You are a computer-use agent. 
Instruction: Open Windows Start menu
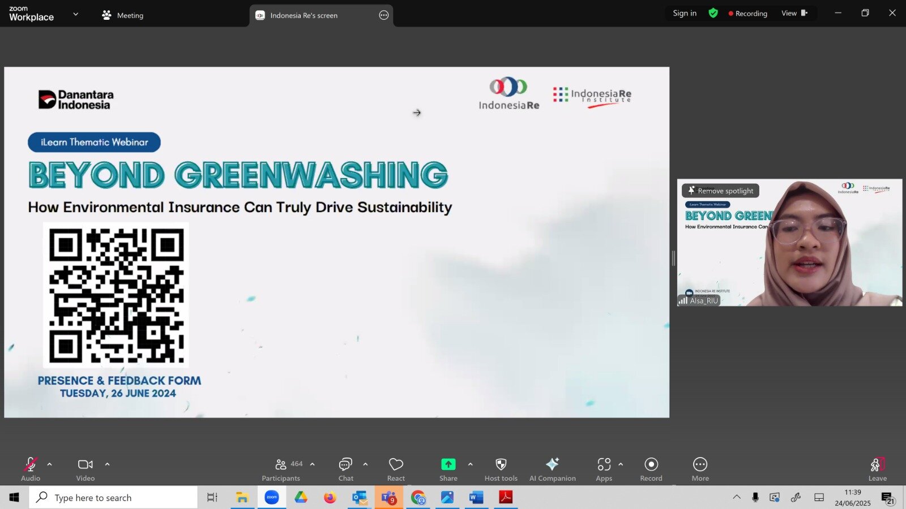(x=14, y=498)
